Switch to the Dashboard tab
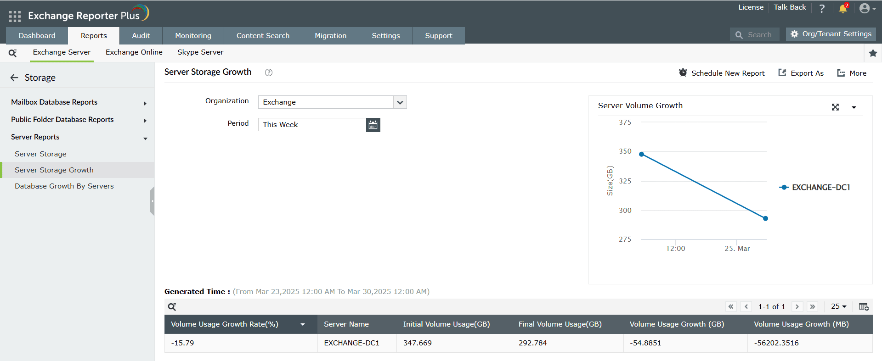This screenshot has height=361, width=882. [x=37, y=36]
